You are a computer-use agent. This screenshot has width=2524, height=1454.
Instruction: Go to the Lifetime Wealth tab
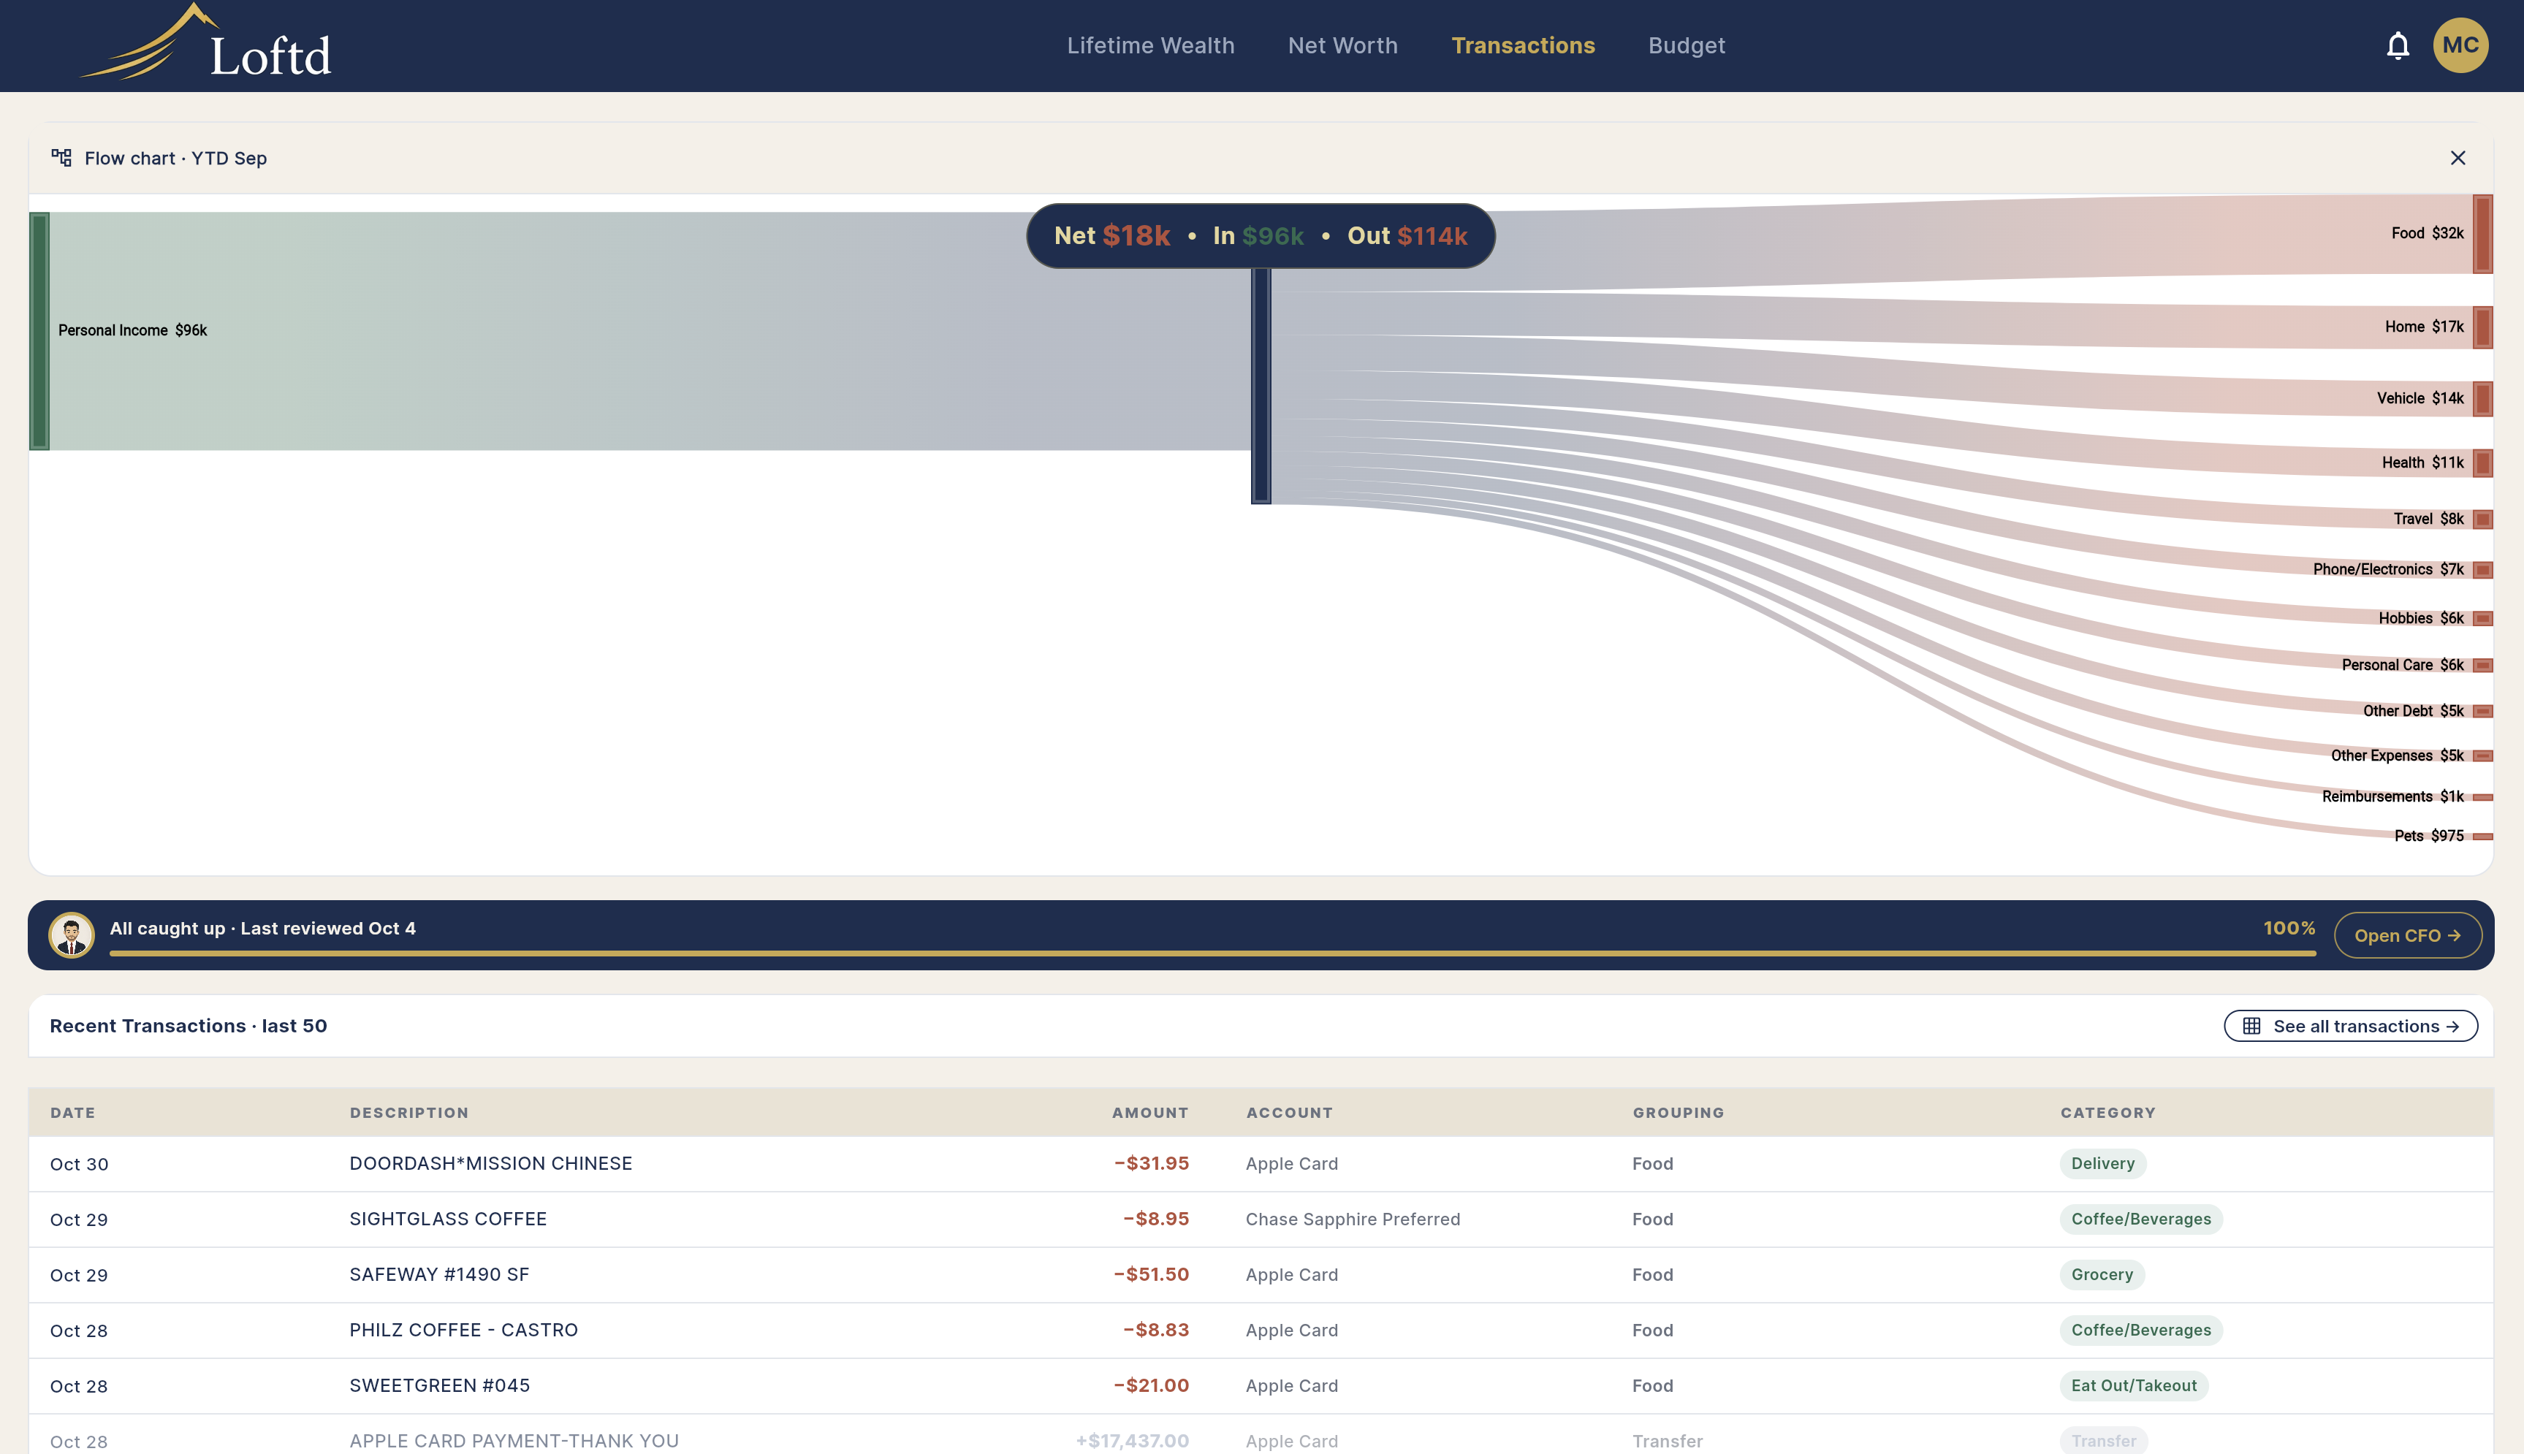1150,46
